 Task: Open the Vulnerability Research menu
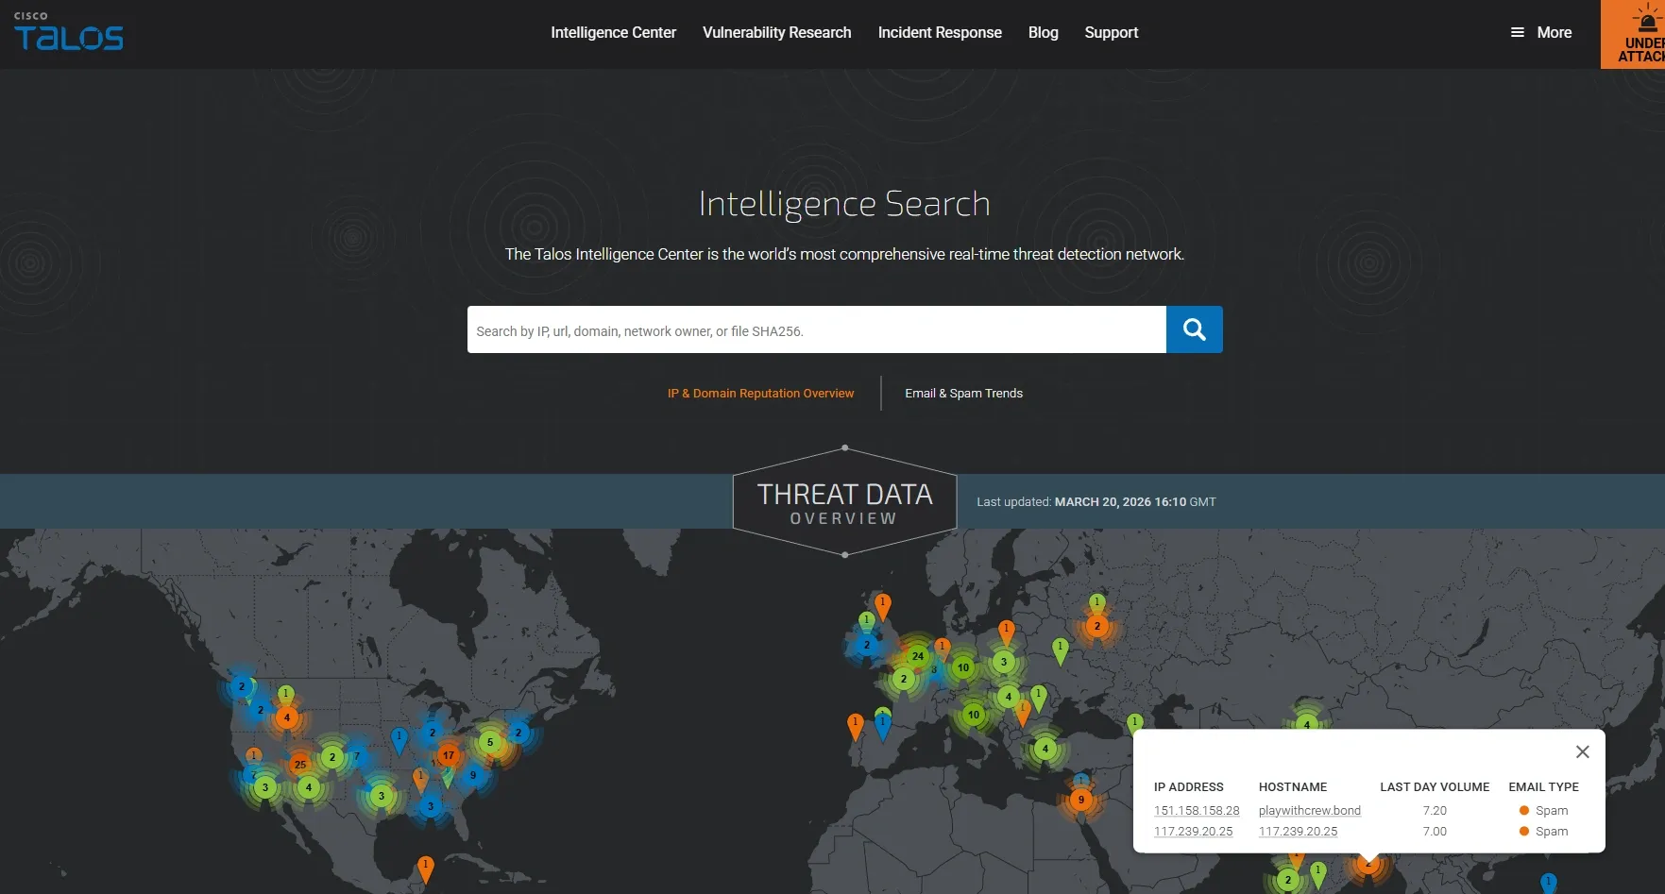pyautogui.click(x=776, y=33)
